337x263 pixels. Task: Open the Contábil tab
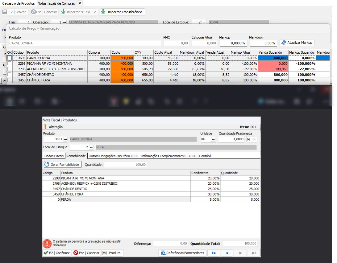click(x=205, y=156)
